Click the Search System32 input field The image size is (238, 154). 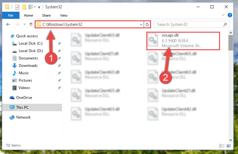pyautogui.click(x=189, y=24)
